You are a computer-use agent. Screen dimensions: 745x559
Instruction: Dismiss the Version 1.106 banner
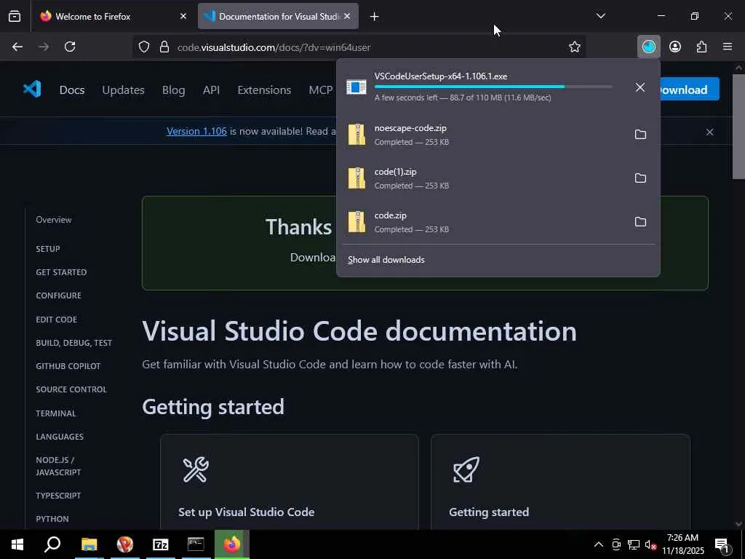pos(709,132)
